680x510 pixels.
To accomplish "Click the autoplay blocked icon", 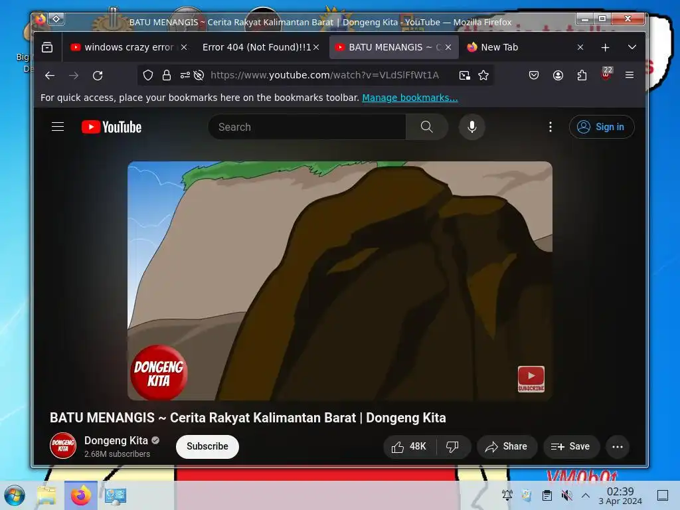I will tap(199, 76).
